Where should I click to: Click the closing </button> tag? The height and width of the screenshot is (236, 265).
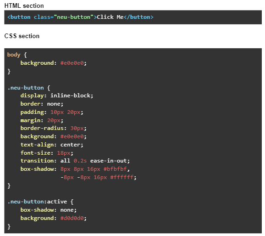coord(138,17)
